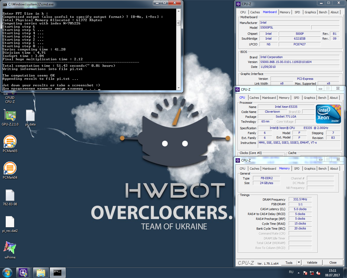Click the CPU-Z icon in Mainboard window title

pyautogui.click(x=238, y=4)
